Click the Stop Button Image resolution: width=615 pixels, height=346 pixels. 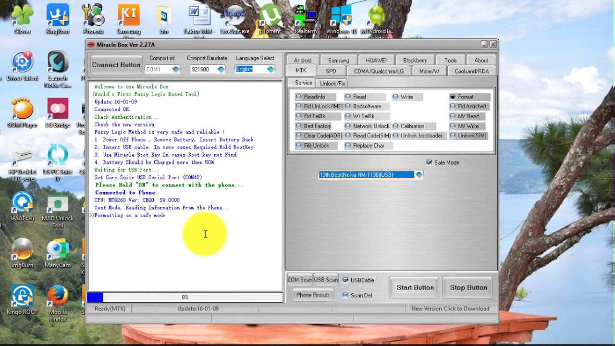click(x=468, y=287)
